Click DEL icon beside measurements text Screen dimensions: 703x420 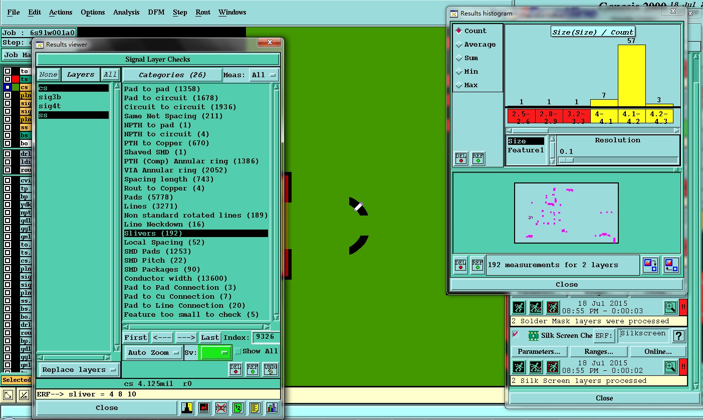coord(460,265)
